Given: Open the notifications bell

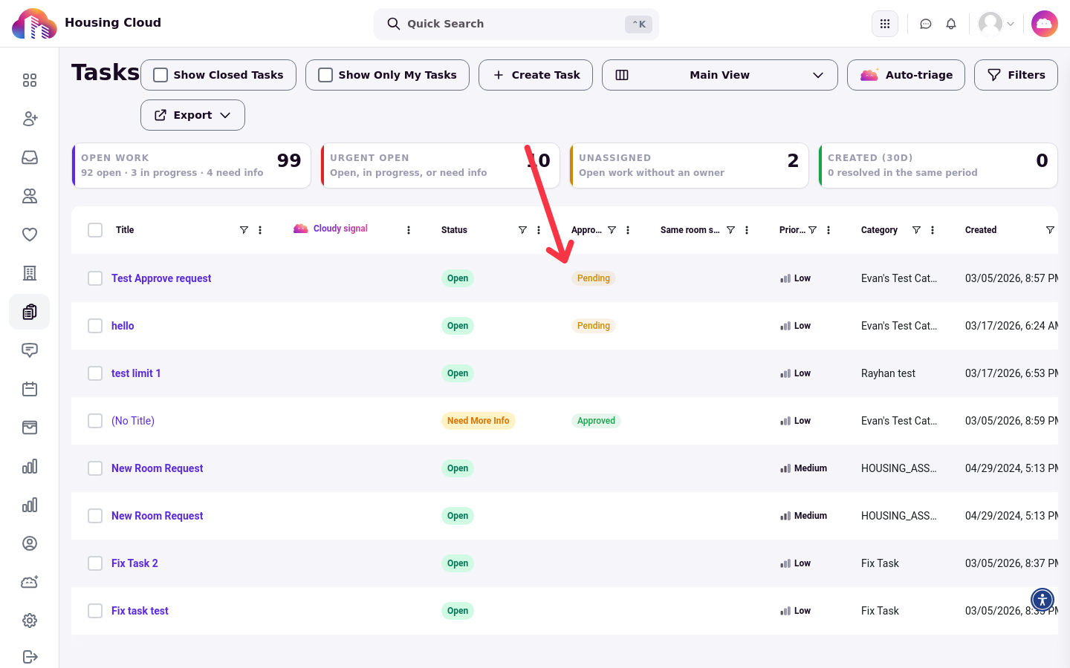Looking at the screenshot, I should [x=951, y=24].
